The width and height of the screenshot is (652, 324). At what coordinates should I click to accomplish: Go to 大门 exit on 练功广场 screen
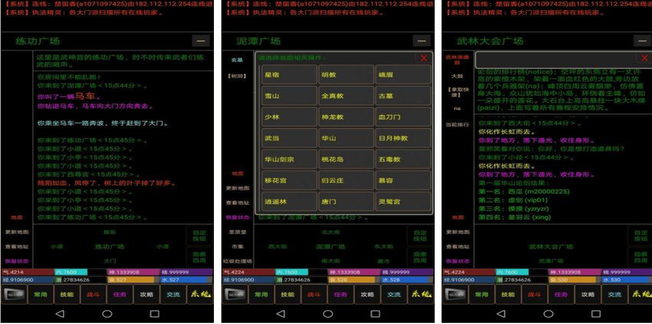pos(109,261)
